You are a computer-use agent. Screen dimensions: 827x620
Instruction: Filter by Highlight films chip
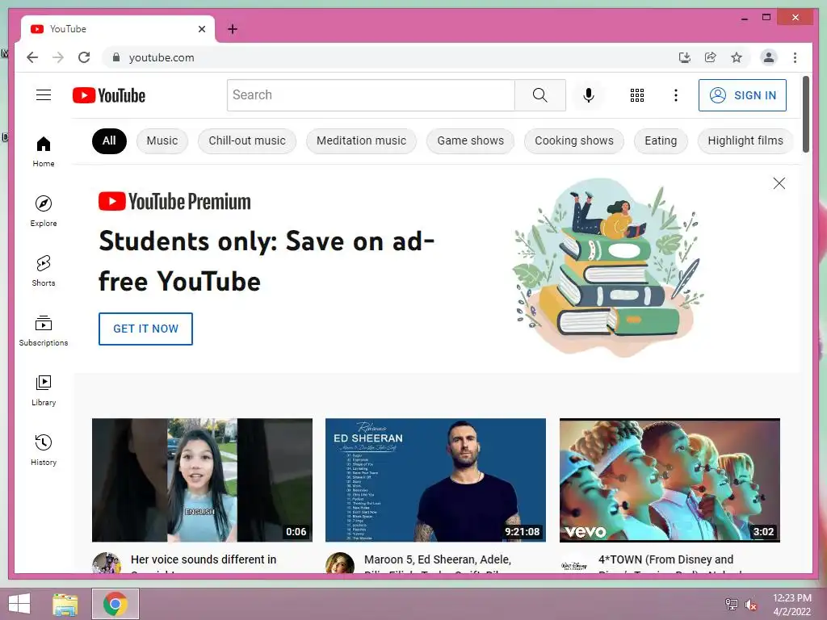pos(745,140)
